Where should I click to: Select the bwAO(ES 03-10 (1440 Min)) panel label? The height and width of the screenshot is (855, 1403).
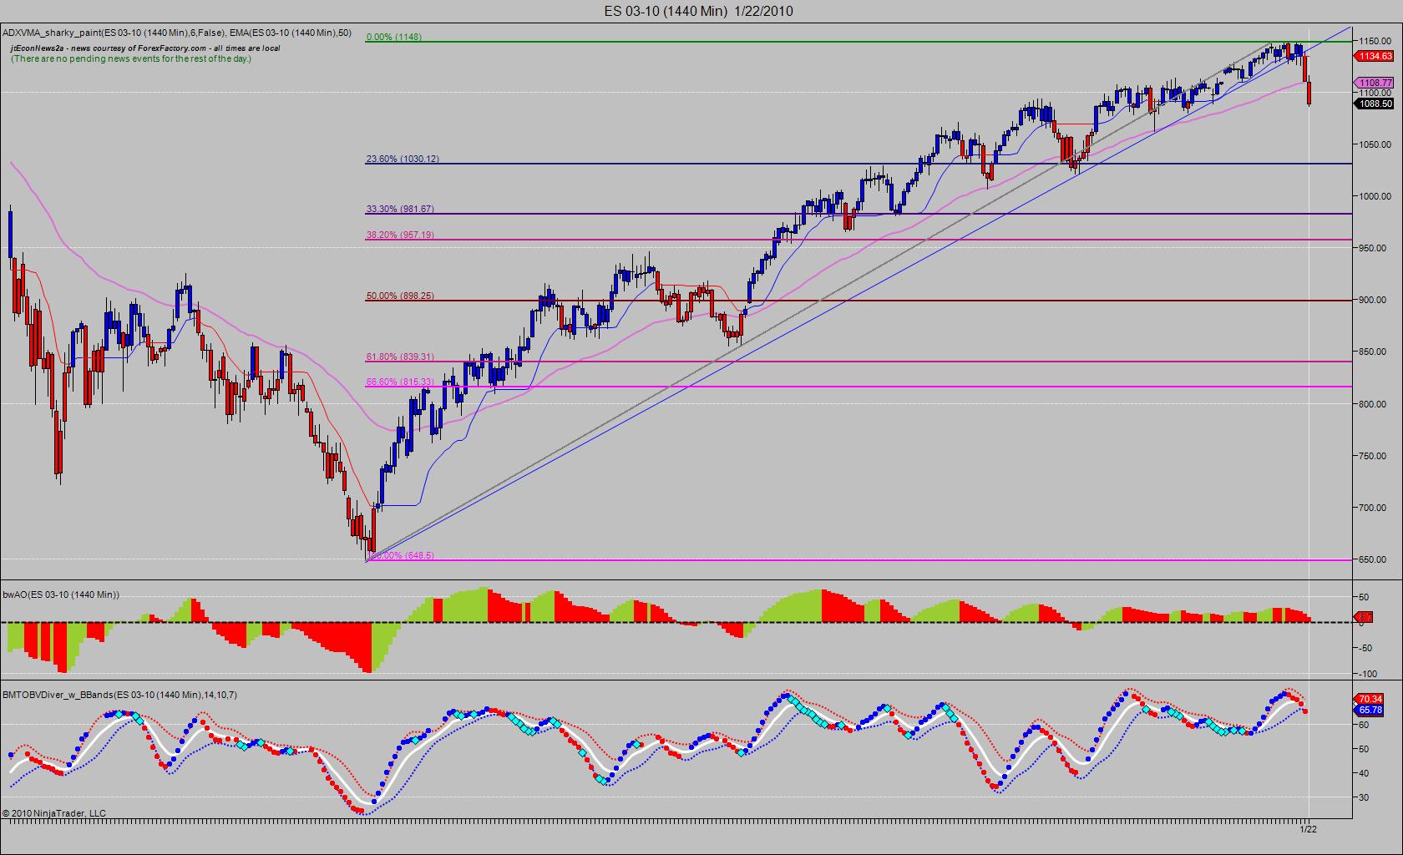[61, 594]
